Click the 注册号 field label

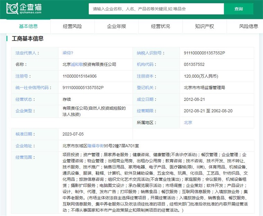point(23,76)
